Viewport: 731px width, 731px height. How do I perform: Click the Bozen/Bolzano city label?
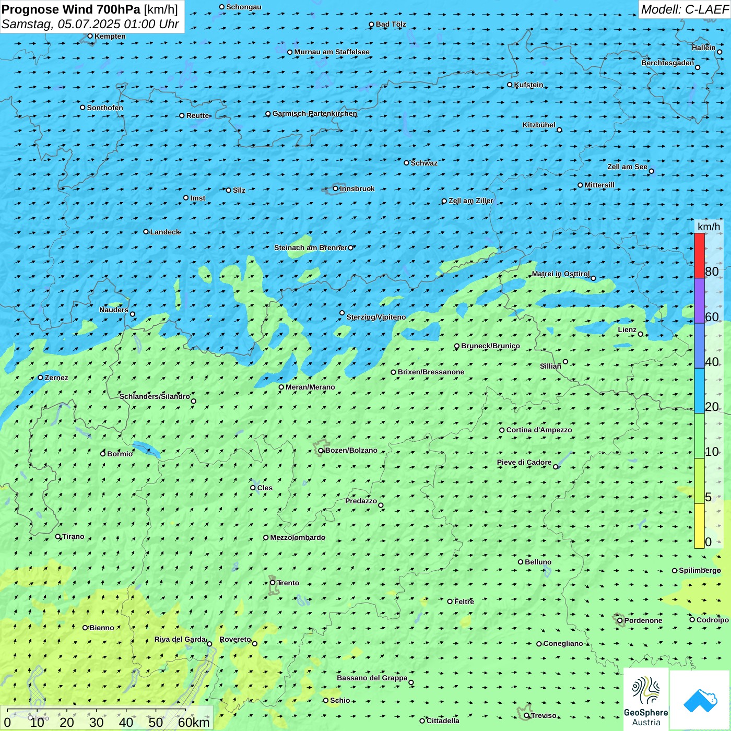(x=351, y=450)
